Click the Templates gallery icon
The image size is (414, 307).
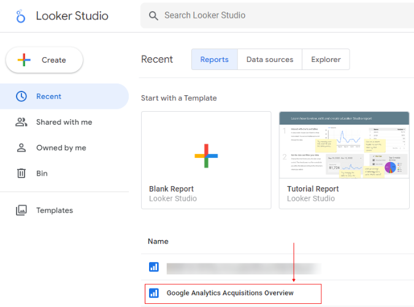(21, 210)
